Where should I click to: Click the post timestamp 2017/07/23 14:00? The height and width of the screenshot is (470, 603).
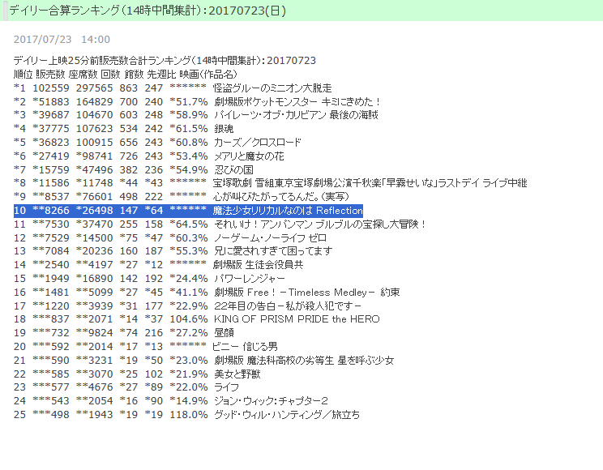62,39
